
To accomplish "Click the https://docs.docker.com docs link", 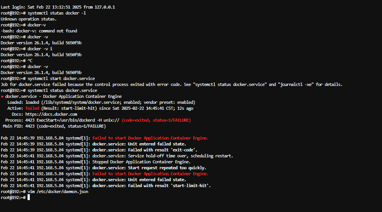I will click(x=51, y=114).
